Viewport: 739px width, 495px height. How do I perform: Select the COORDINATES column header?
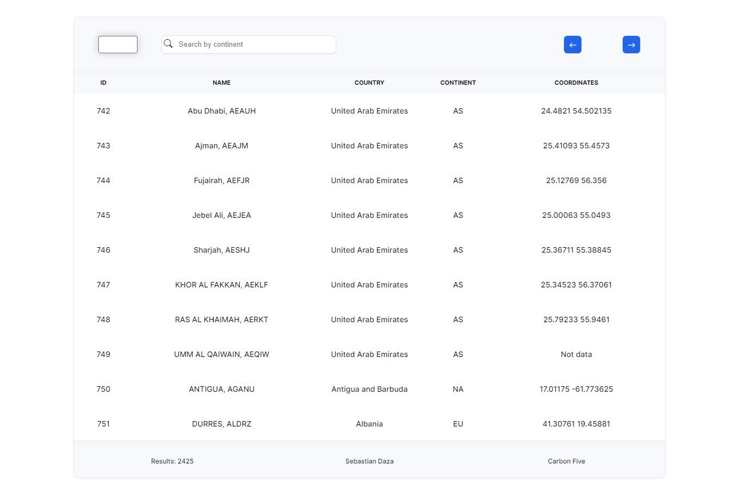pyautogui.click(x=576, y=83)
